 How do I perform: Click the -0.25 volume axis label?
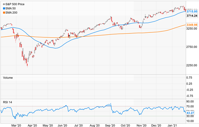[x=190, y=90]
